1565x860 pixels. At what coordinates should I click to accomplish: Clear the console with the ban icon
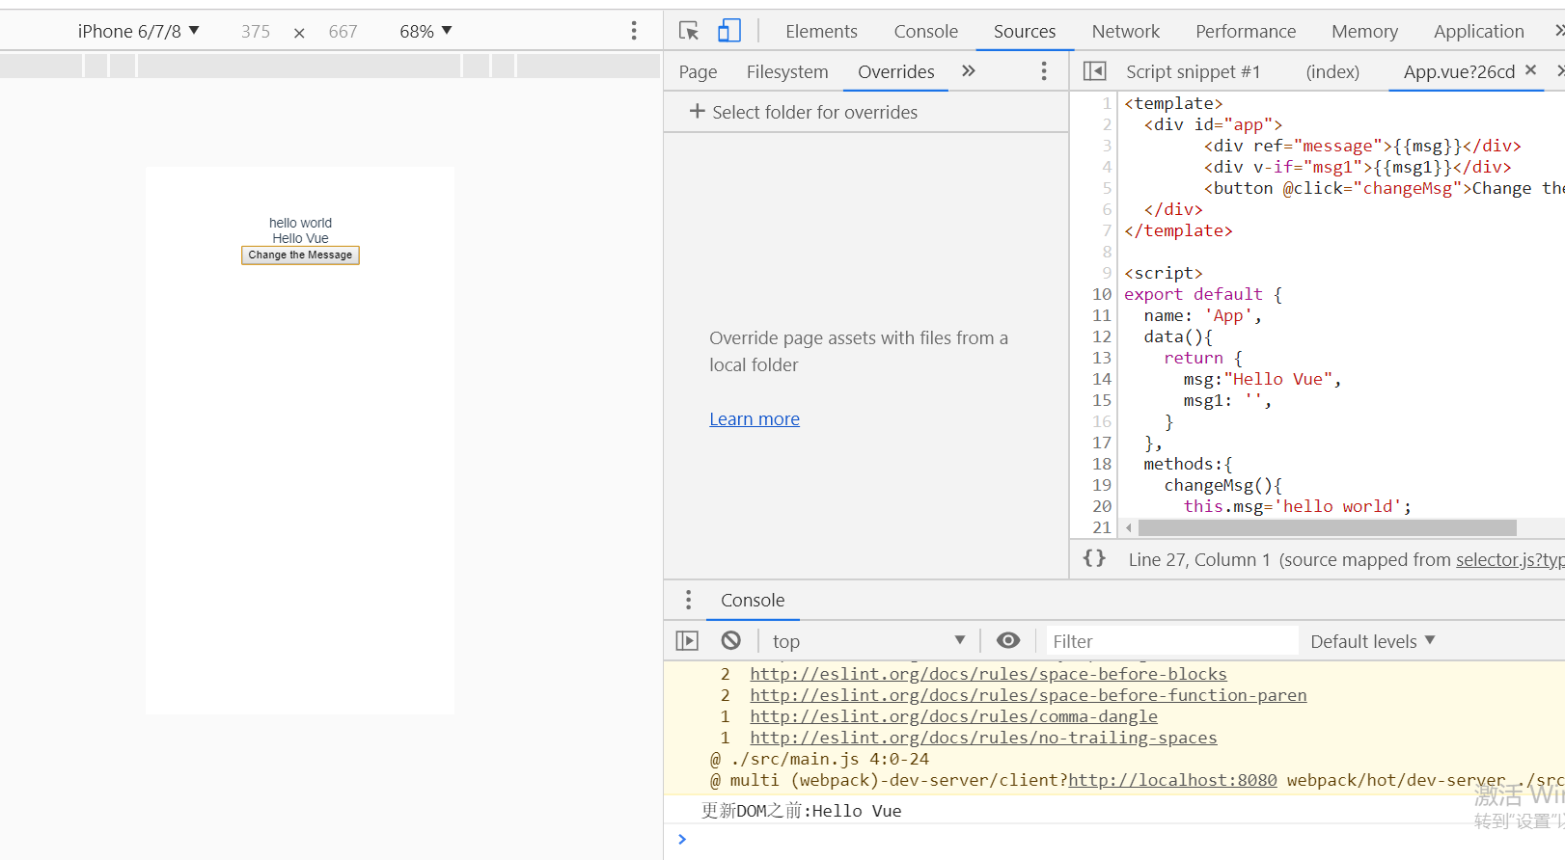click(x=731, y=641)
